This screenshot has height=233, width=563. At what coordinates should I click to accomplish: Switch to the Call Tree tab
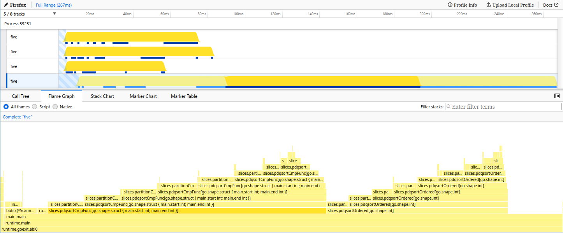click(21, 96)
